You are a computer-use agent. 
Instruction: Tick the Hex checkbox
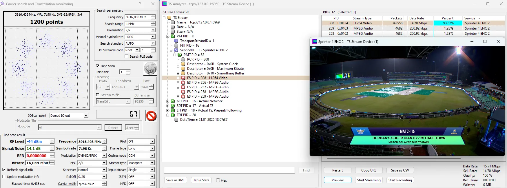[218, 180]
